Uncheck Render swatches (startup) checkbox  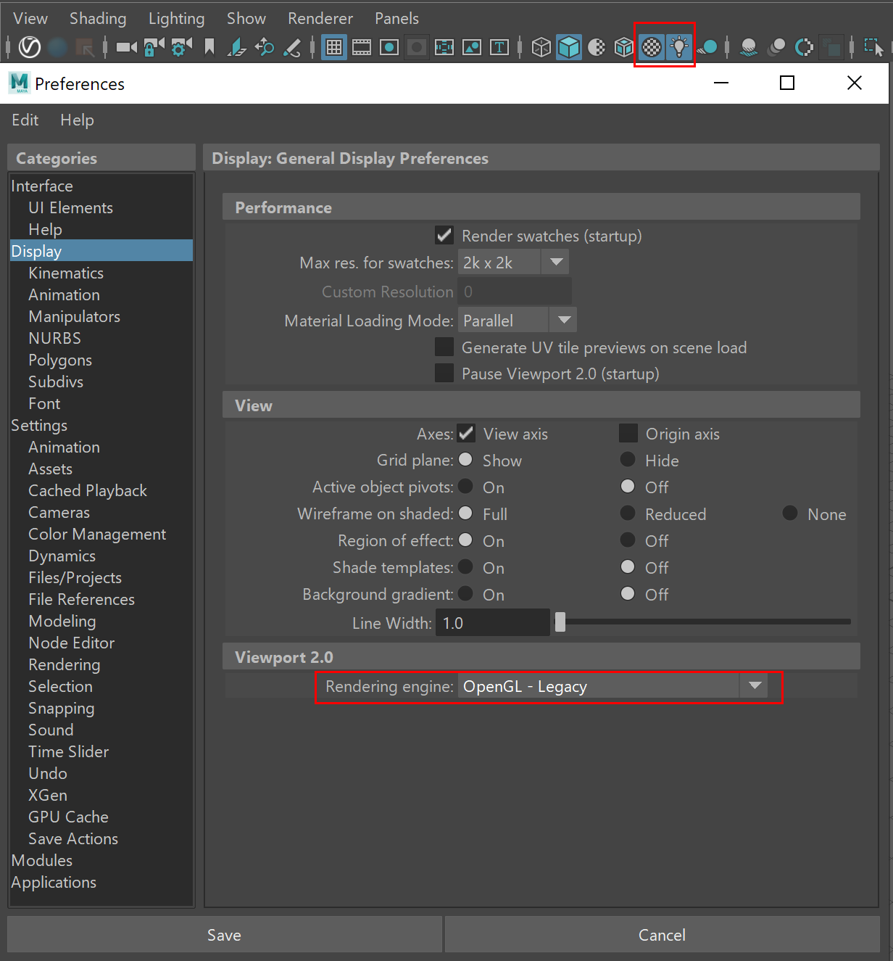tap(444, 235)
